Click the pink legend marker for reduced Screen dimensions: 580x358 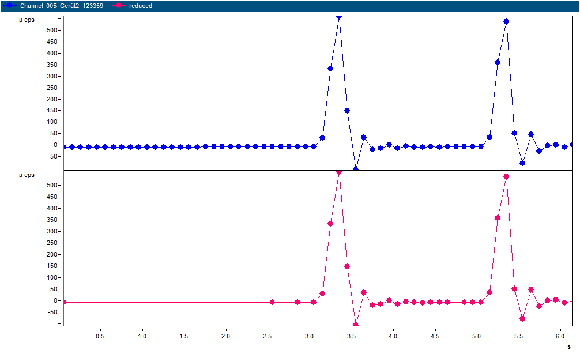pyautogui.click(x=119, y=6)
